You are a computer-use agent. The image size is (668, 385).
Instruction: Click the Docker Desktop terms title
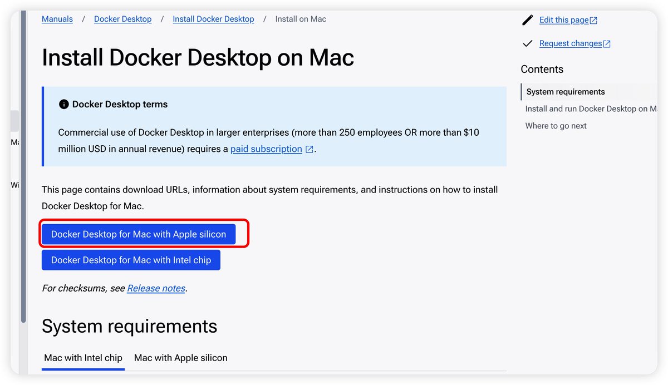pyautogui.click(x=120, y=104)
